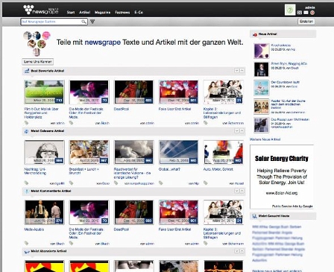Viewport: 334px width, 272px height.
Task: Click the magnifier search icon
Action: [x=84, y=22]
